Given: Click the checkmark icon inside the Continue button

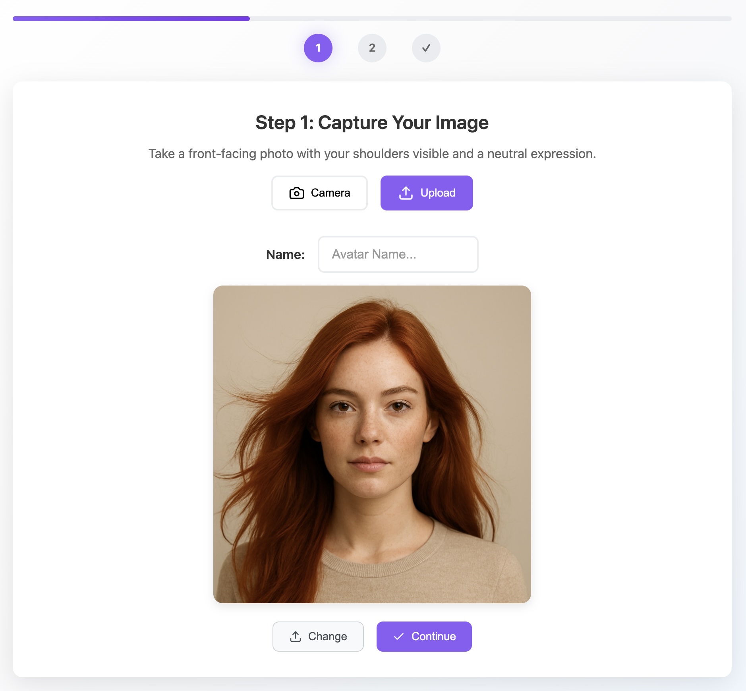Looking at the screenshot, I should [398, 637].
